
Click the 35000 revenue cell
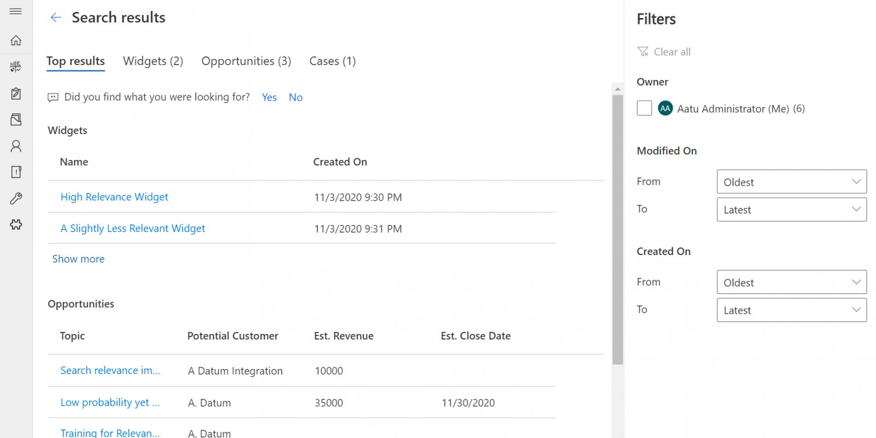(329, 403)
